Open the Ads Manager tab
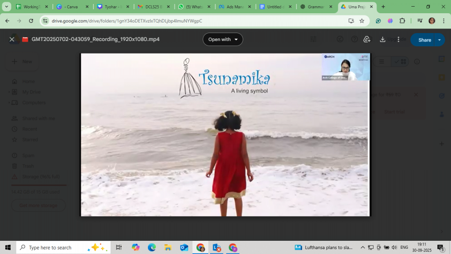Screen dimensions: 451x254 click(x=231, y=7)
